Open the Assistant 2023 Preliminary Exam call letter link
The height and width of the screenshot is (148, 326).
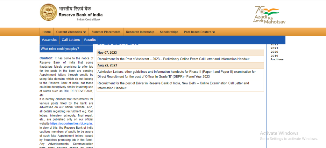pyautogui.click(x=174, y=59)
